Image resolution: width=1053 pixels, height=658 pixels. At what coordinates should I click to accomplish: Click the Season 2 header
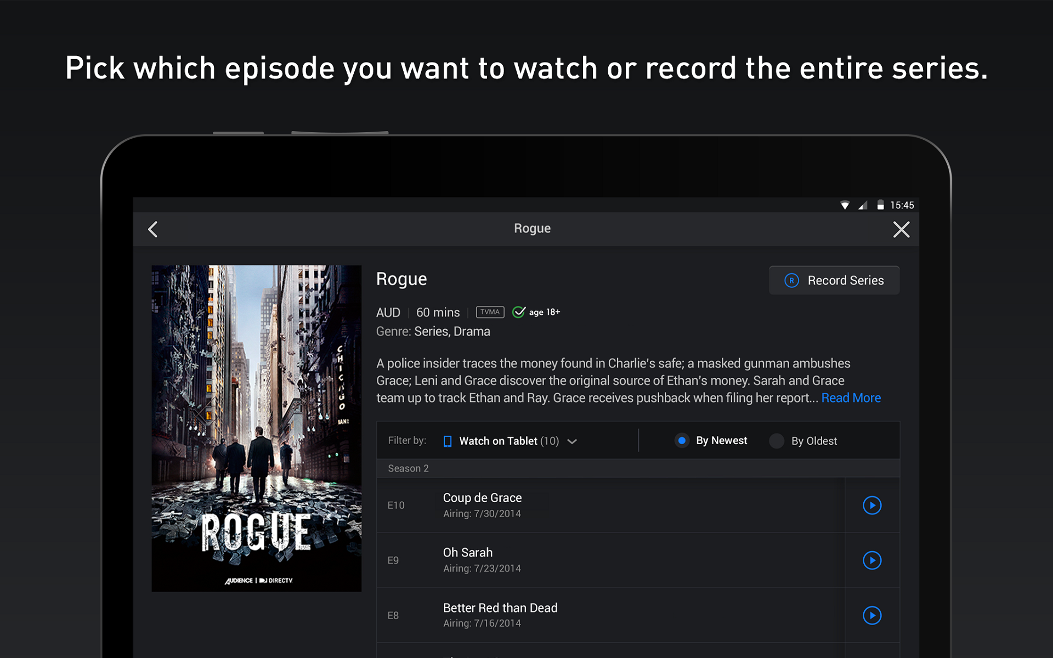pyautogui.click(x=409, y=468)
